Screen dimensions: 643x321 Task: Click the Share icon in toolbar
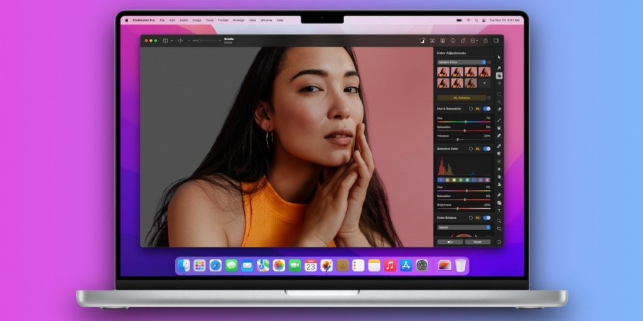tap(485, 41)
